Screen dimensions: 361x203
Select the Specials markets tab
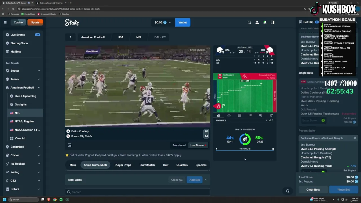[201, 165]
